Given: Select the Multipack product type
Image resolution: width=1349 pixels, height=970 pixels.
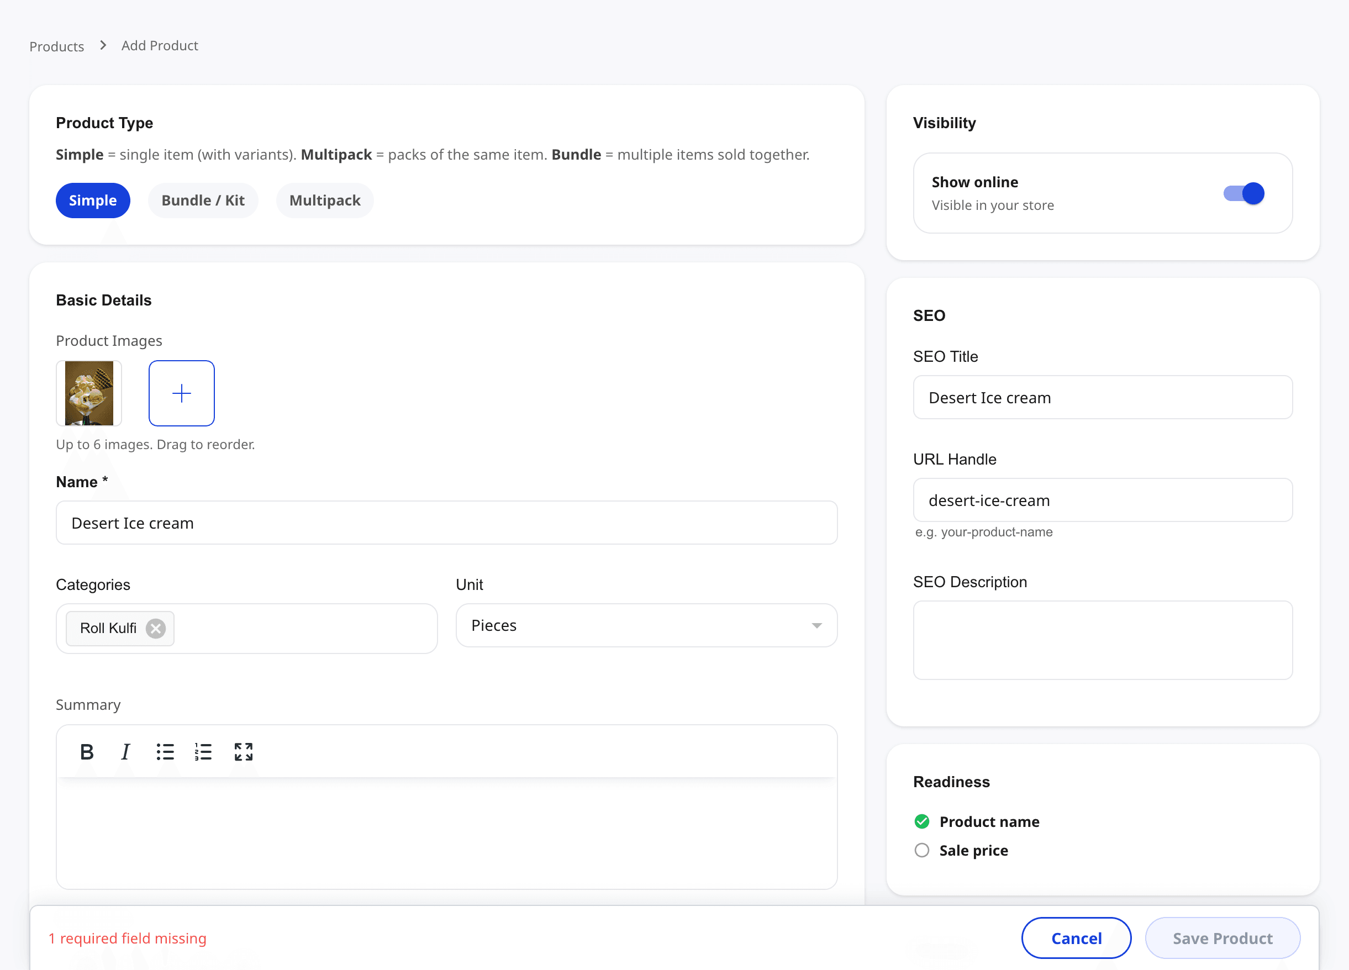Looking at the screenshot, I should pos(325,201).
